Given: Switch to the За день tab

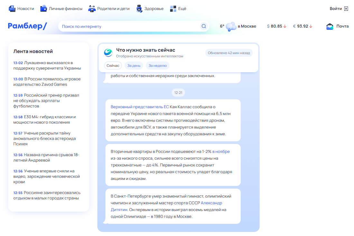Looking at the screenshot, I should coord(134,66).
